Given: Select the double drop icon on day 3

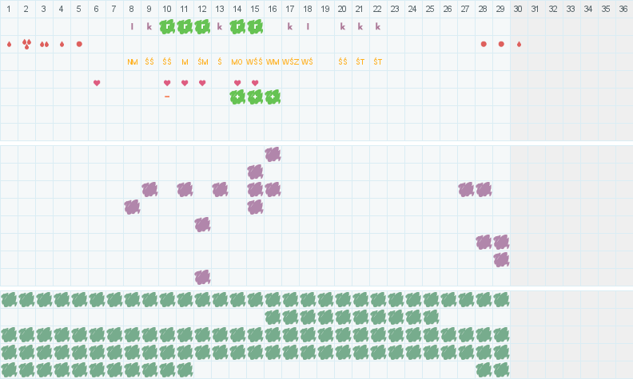Looking at the screenshot, I should click(44, 44).
